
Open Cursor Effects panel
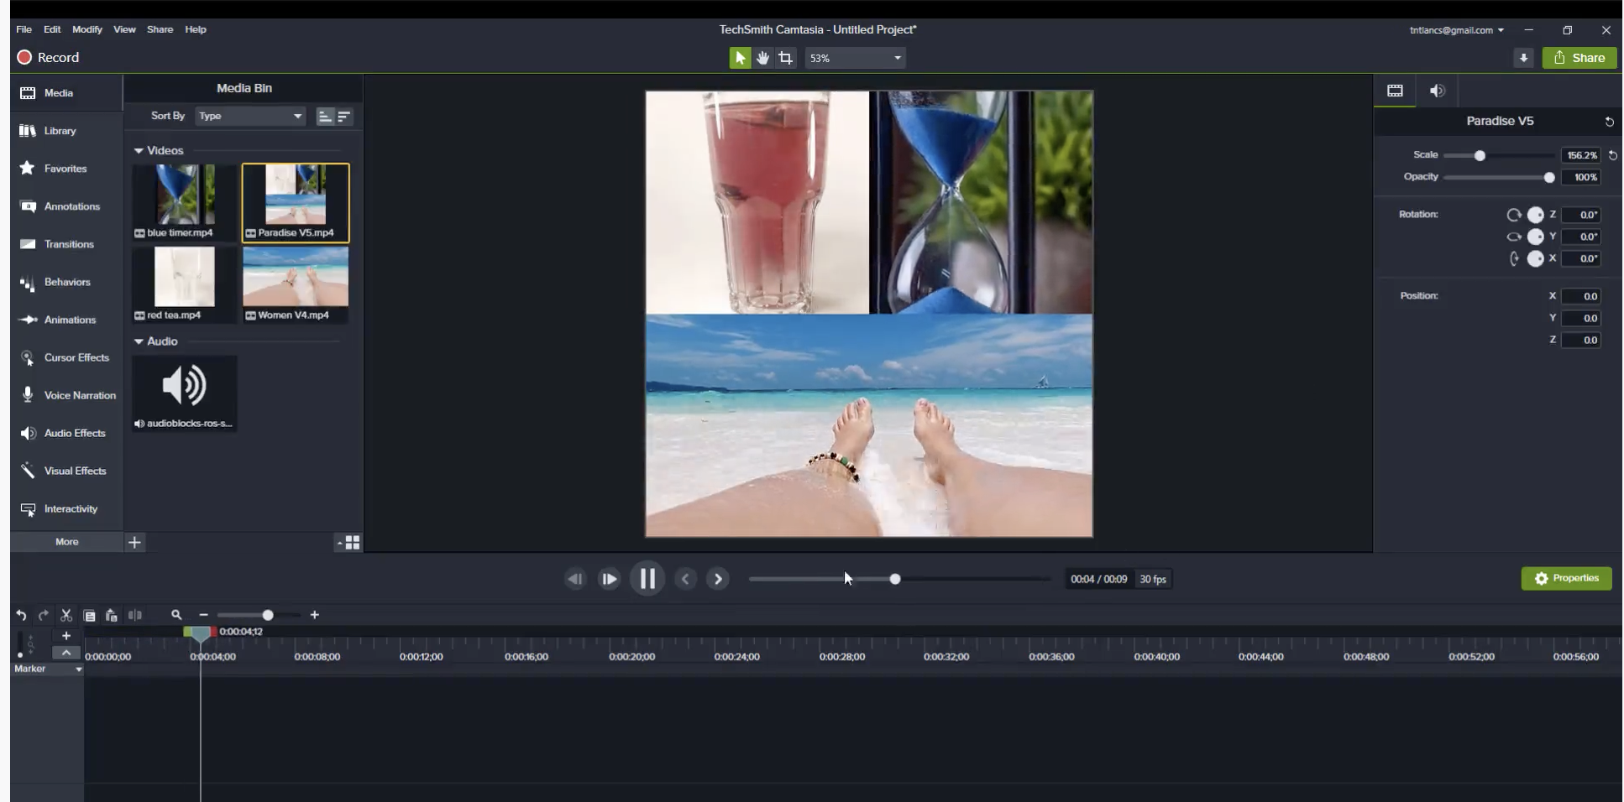click(x=66, y=357)
